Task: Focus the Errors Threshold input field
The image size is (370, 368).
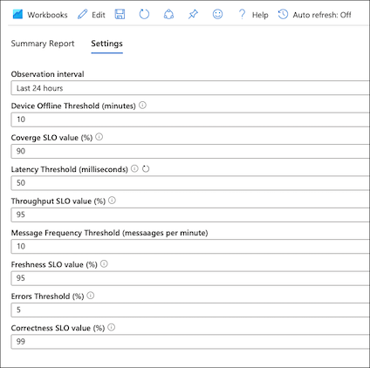Action: [x=190, y=310]
